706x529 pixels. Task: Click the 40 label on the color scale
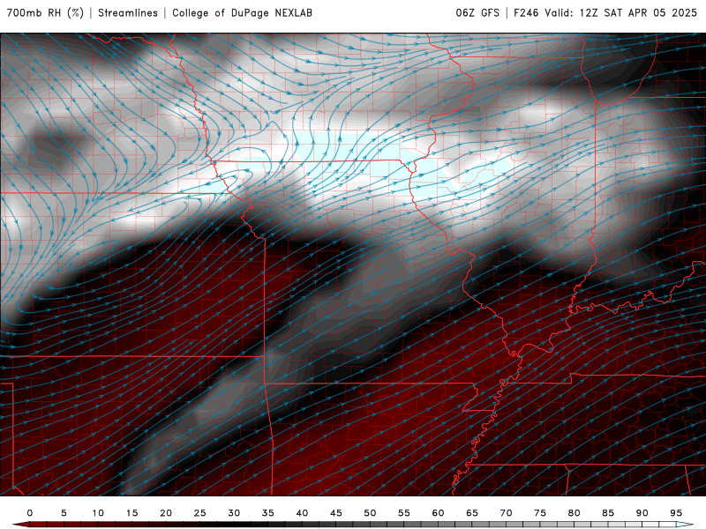(302, 513)
